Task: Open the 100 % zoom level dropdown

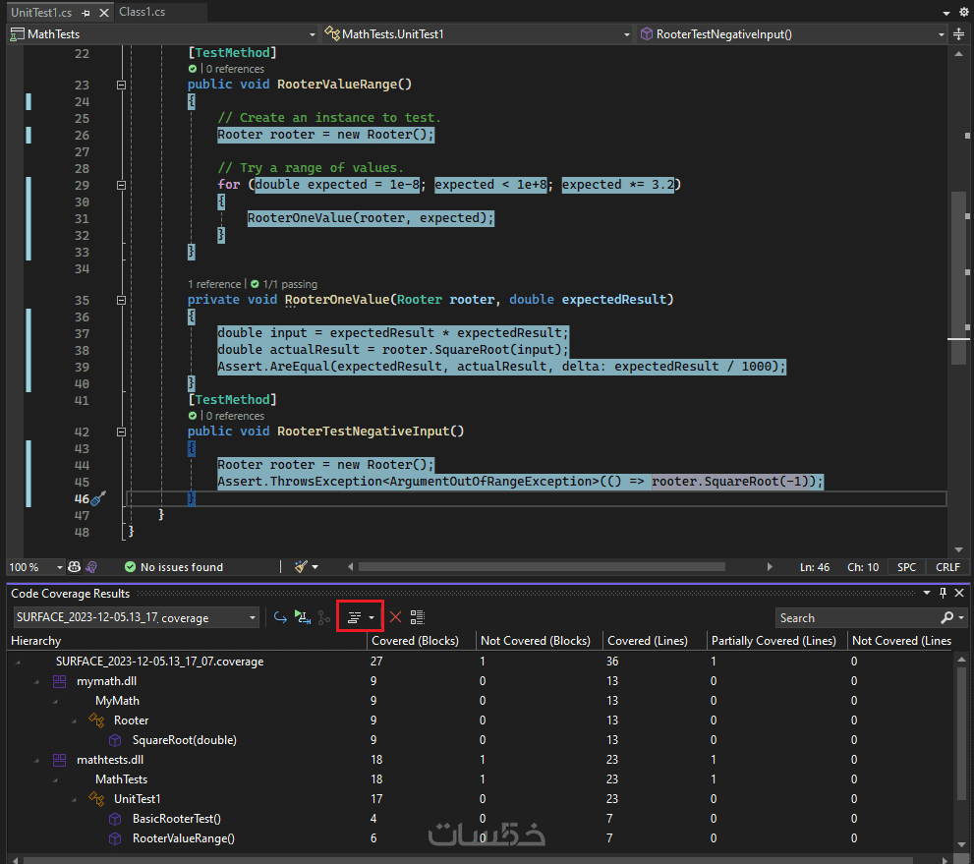Action: 60,567
